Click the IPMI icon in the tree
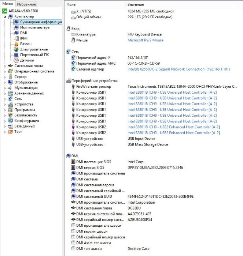243x256 pixels. pyautogui.click(x=16, y=38)
